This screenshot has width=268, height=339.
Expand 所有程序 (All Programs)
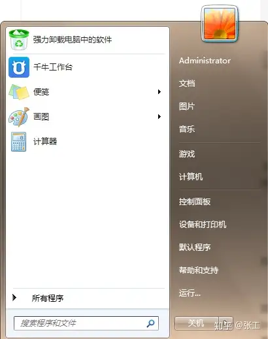(x=48, y=298)
